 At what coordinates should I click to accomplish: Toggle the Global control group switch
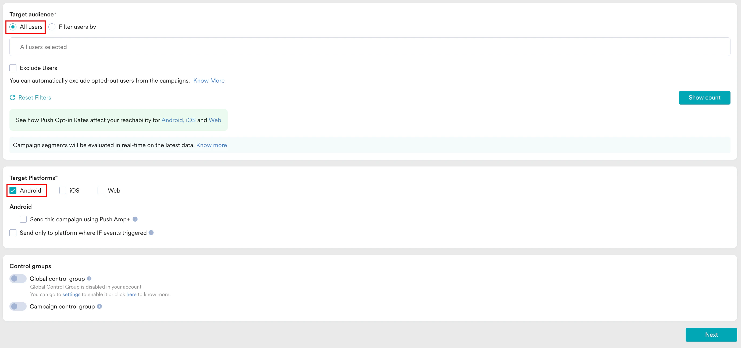17,278
